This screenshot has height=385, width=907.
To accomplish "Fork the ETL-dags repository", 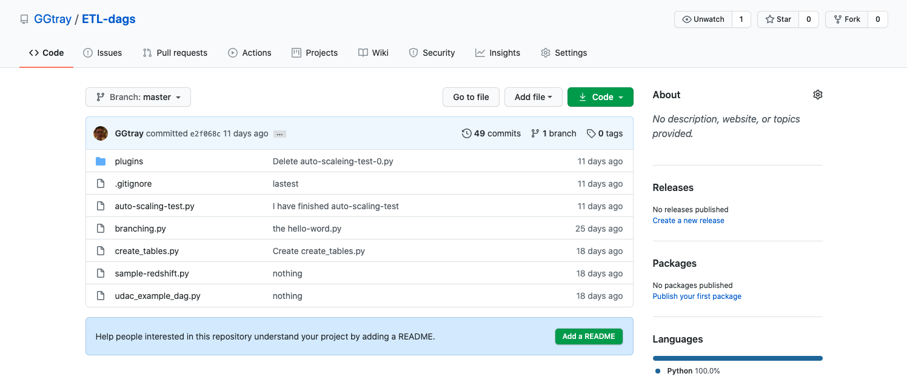I will (x=846, y=19).
